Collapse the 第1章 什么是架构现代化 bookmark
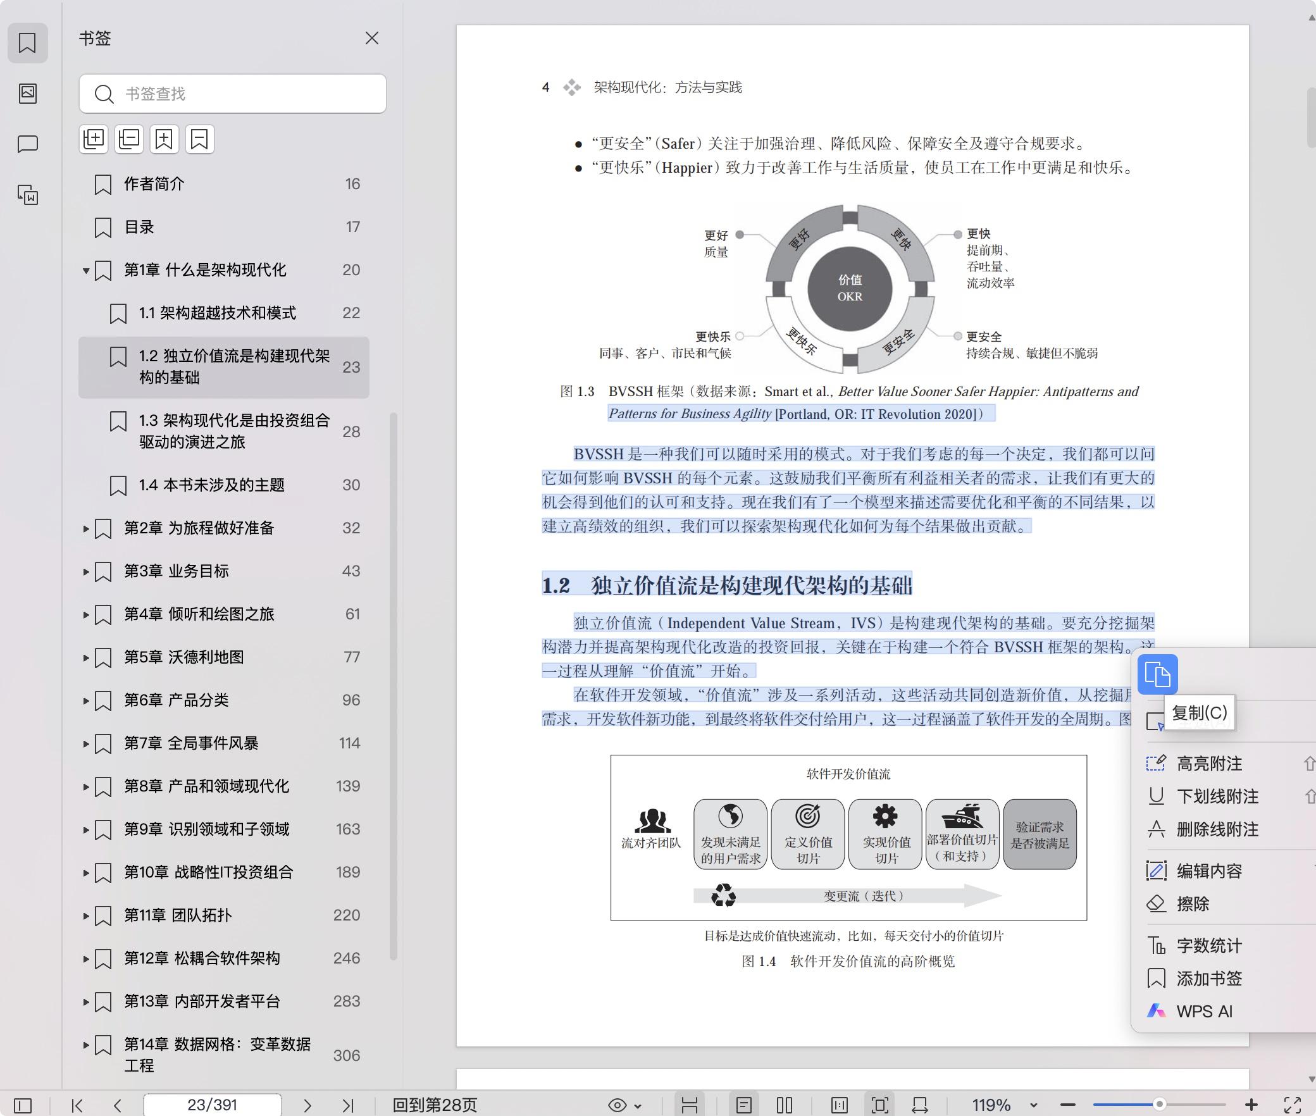Screen dimensions: 1316x1116 click(x=86, y=271)
